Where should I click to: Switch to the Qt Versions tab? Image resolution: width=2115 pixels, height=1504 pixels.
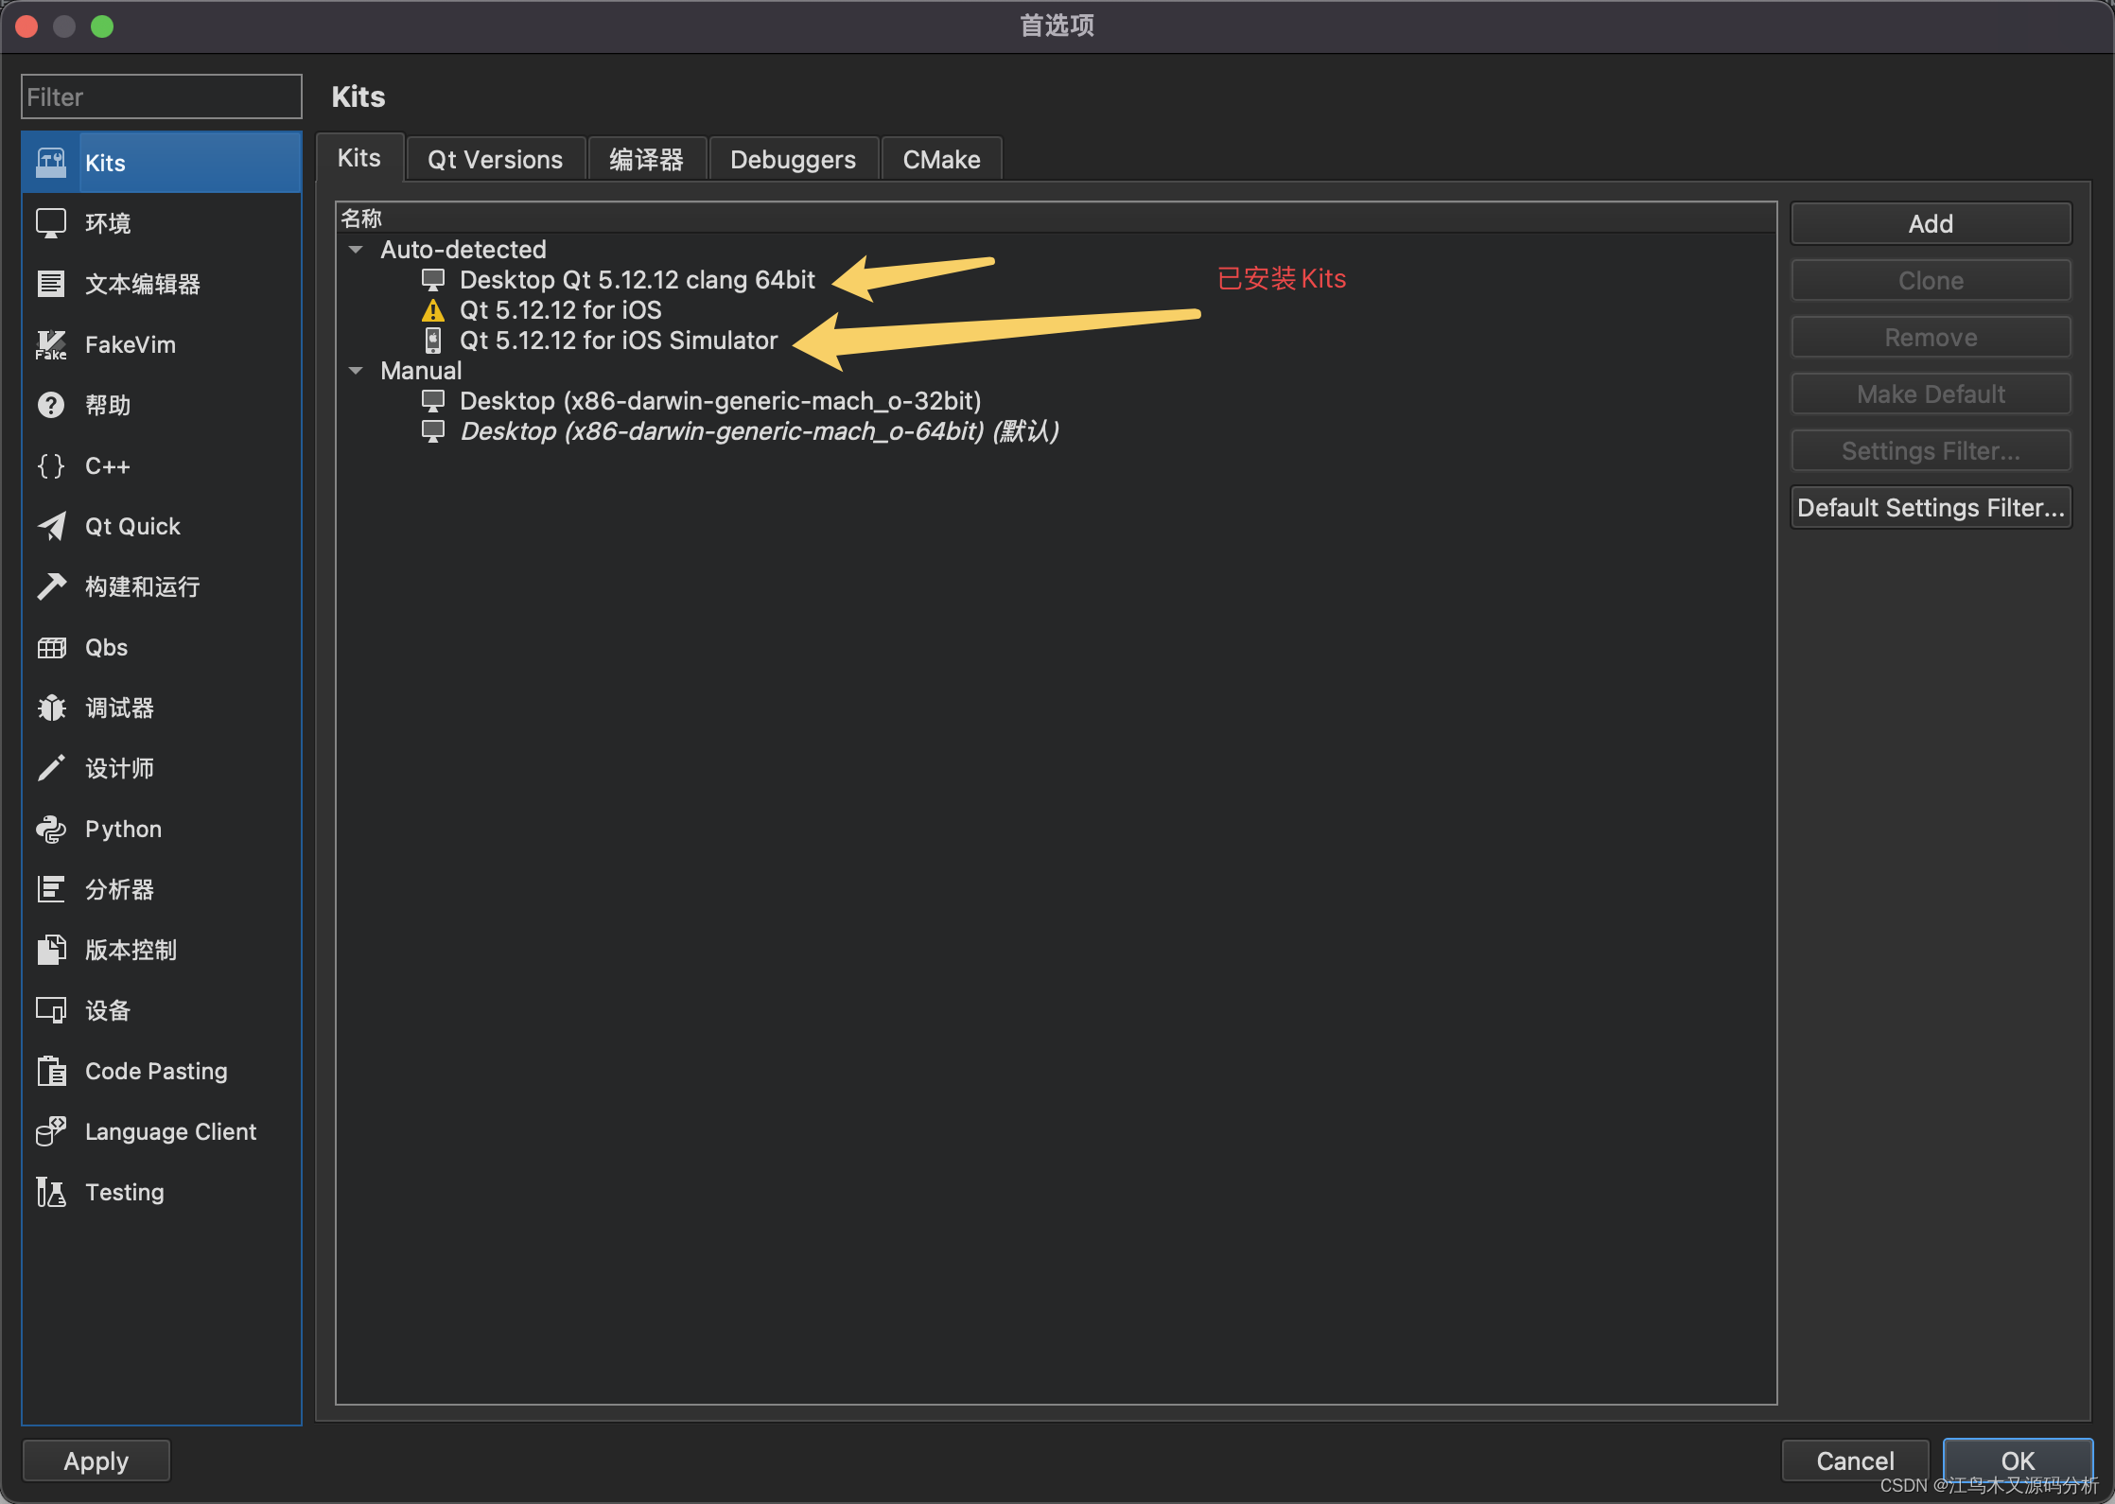(x=495, y=159)
